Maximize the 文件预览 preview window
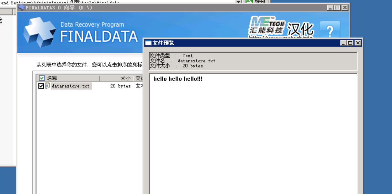392x194 pixels. coord(350,43)
